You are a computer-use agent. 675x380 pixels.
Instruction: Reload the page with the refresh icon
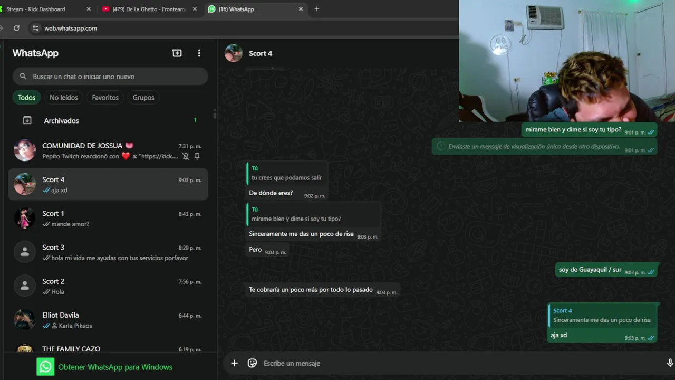click(x=16, y=28)
